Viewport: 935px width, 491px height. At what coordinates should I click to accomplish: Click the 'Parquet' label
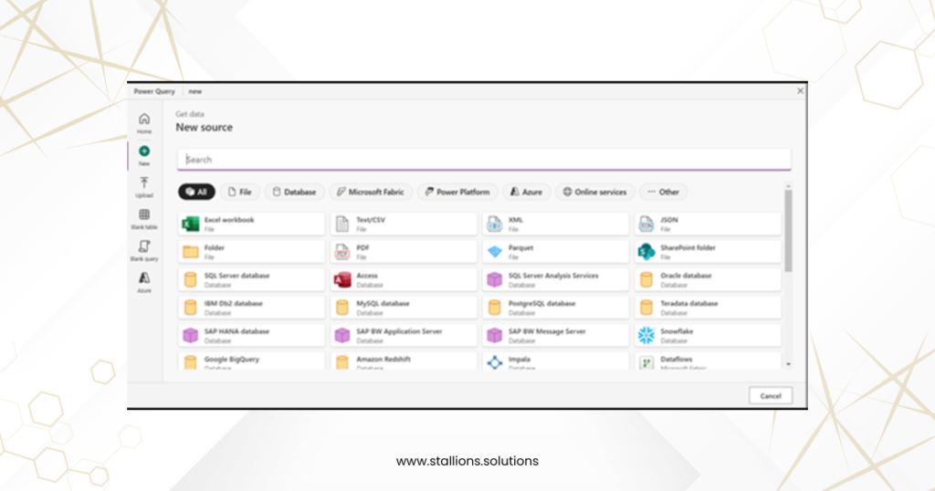tap(521, 248)
